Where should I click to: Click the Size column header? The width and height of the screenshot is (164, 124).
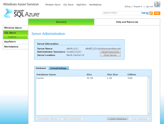[89, 74]
